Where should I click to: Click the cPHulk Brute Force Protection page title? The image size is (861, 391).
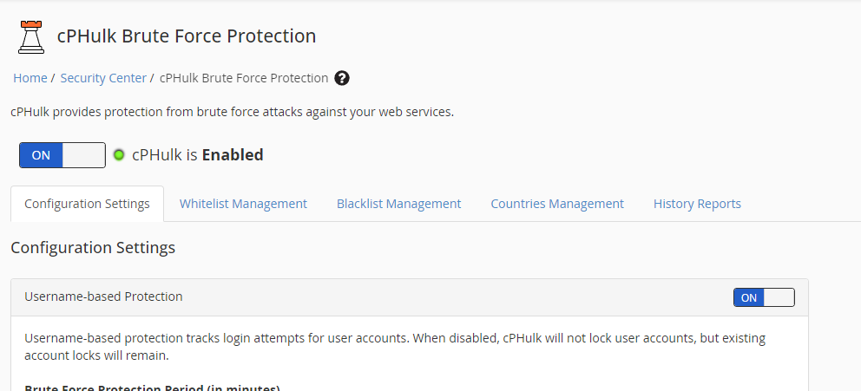click(x=187, y=36)
